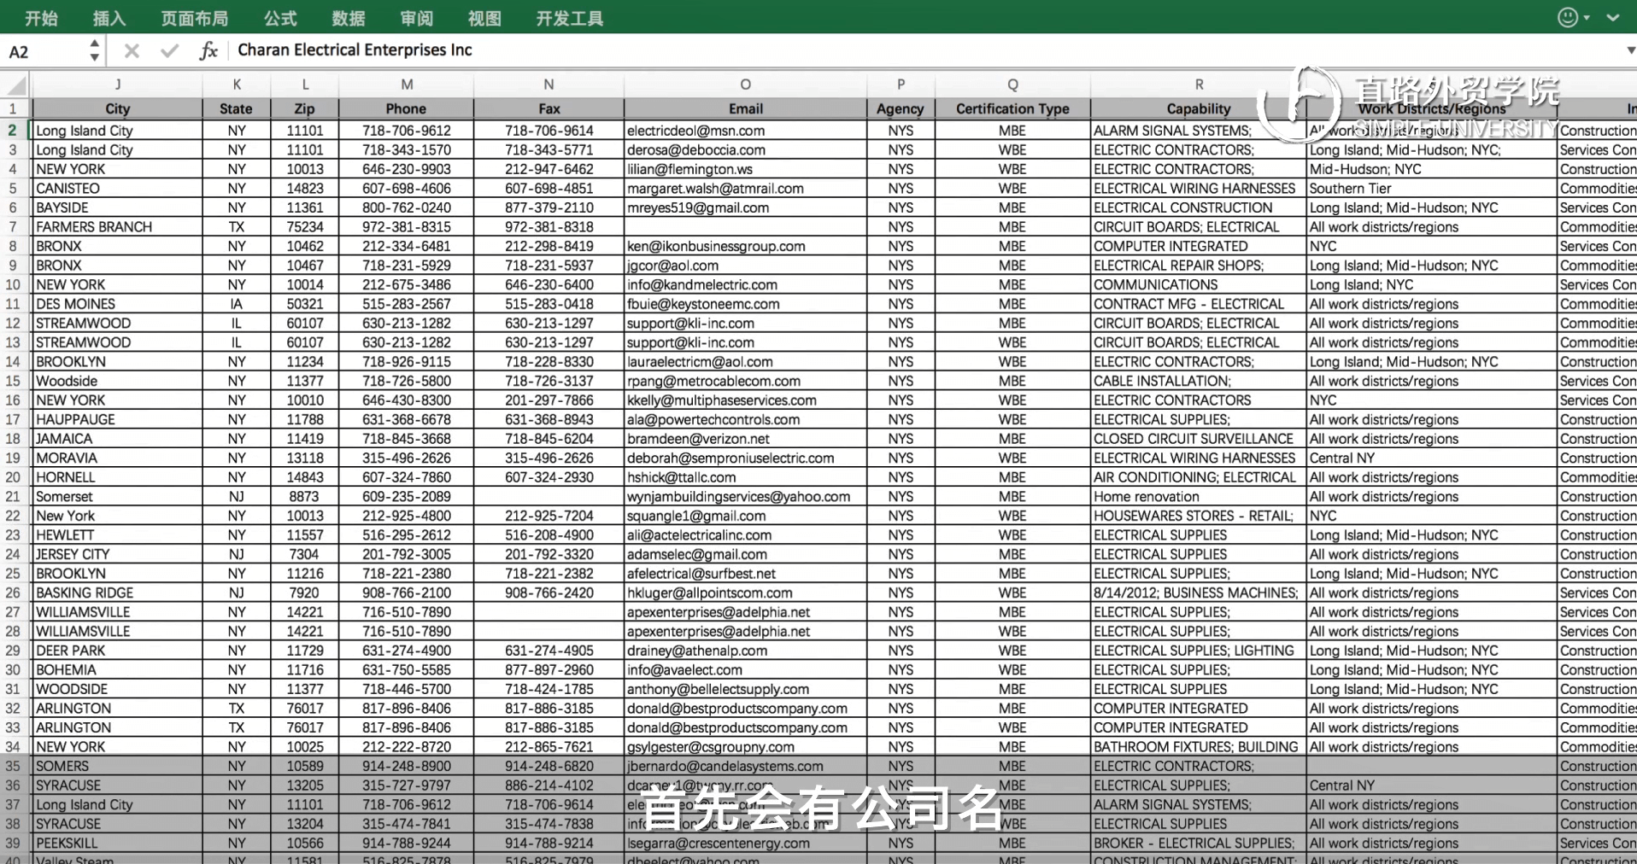This screenshot has width=1637, height=864.
Task: Click the Certification Type header cell
Action: 1012,108
